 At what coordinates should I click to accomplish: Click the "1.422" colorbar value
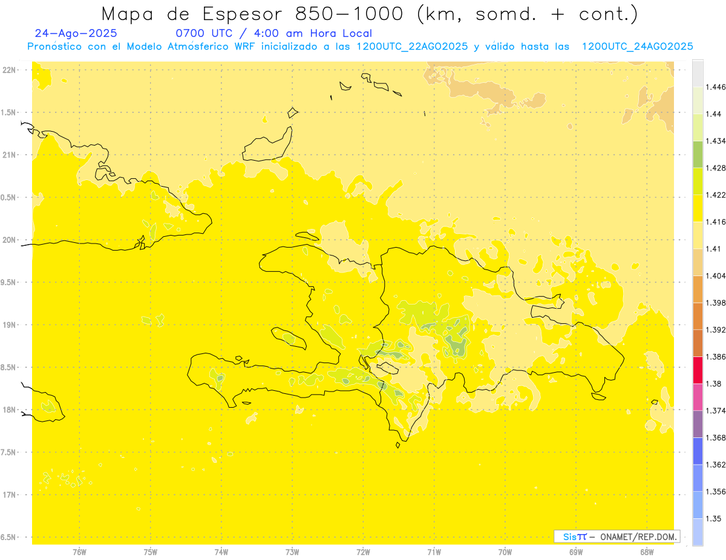point(716,195)
